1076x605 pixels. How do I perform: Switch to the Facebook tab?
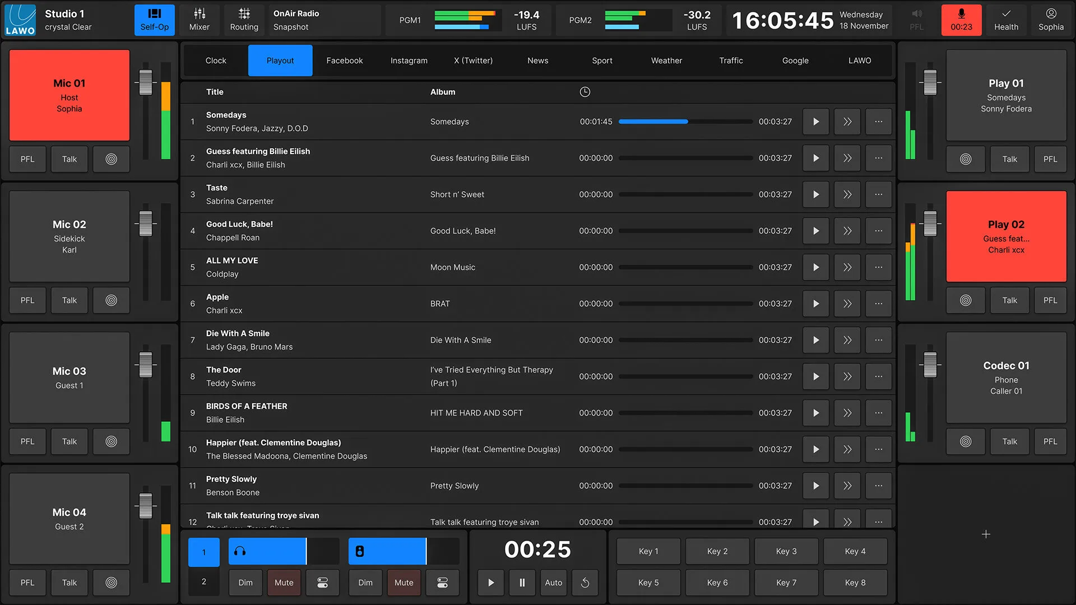point(344,61)
